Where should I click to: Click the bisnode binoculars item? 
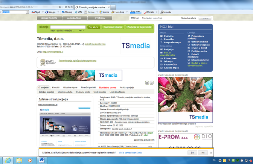(166, 12)
